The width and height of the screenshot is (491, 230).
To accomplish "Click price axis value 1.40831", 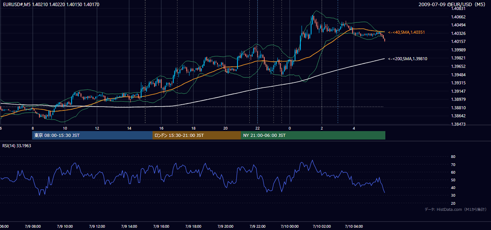I will coord(458,9).
